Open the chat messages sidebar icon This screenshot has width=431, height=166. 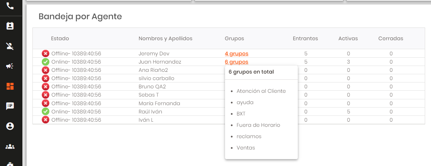[x=10, y=106]
